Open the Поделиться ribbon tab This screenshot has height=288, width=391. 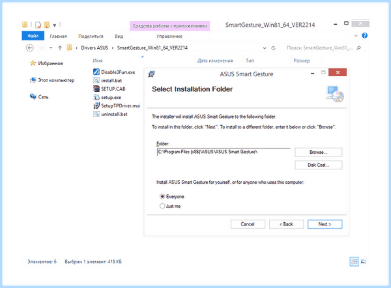pos(91,36)
